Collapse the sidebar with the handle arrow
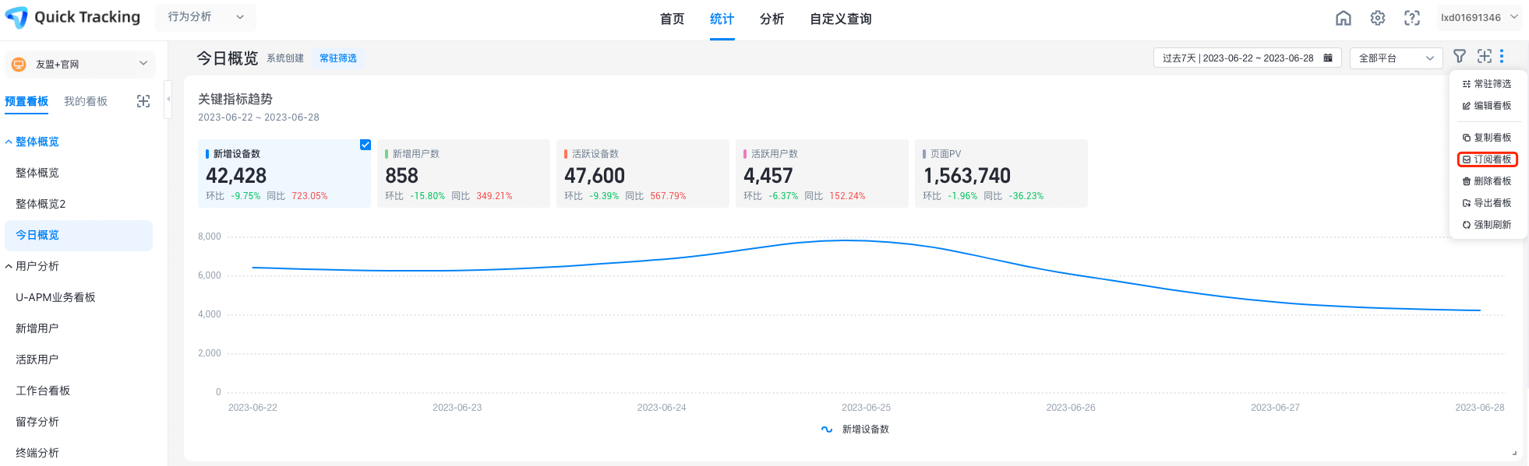1529x466 pixels. pos(168,99)
